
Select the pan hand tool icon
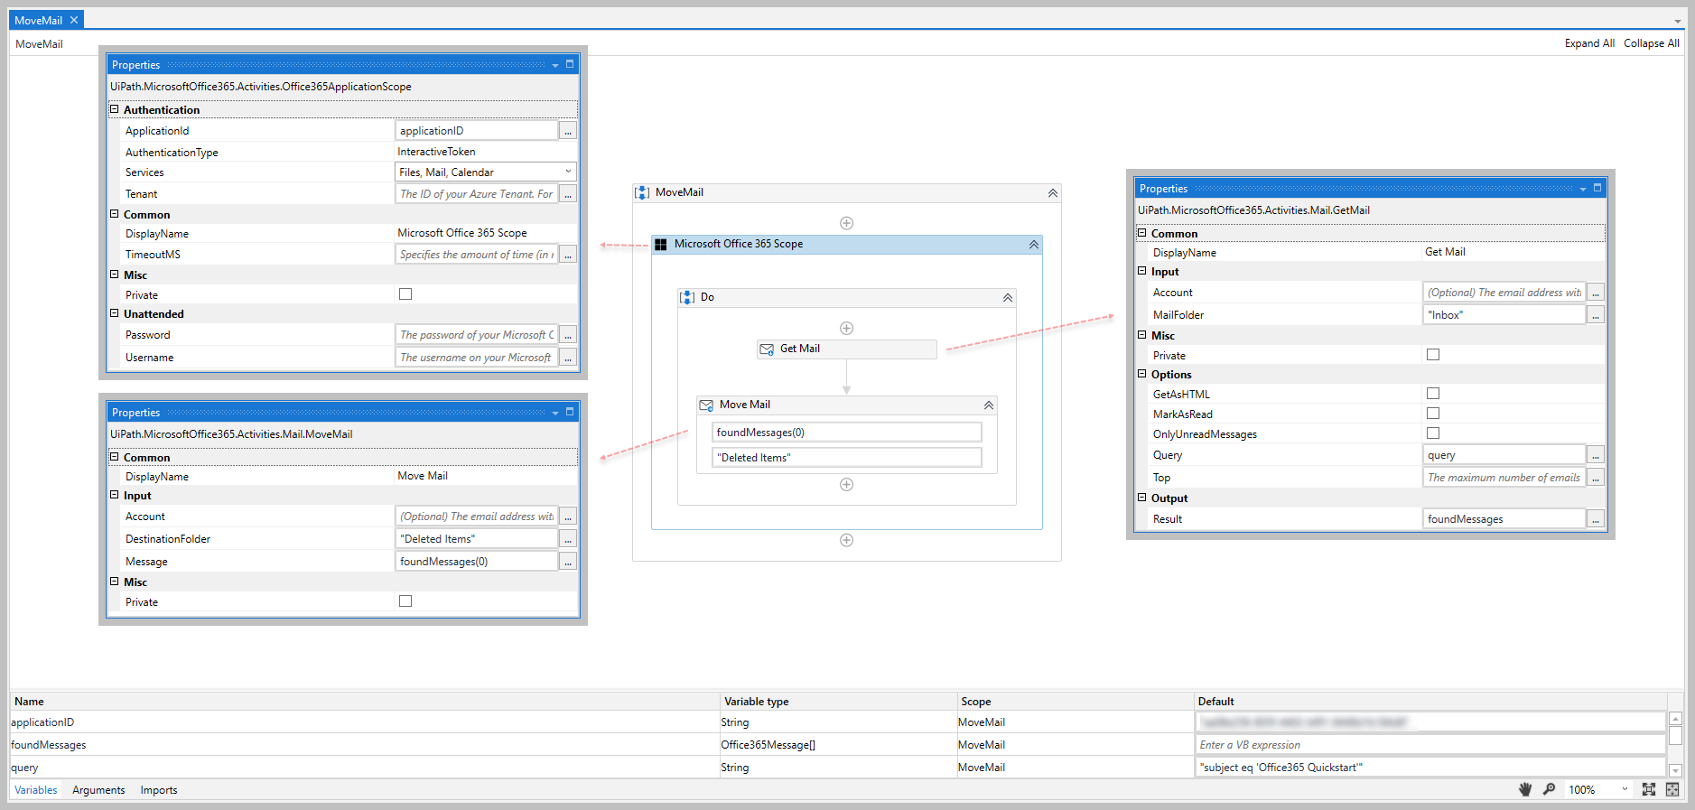[1525, 789]
